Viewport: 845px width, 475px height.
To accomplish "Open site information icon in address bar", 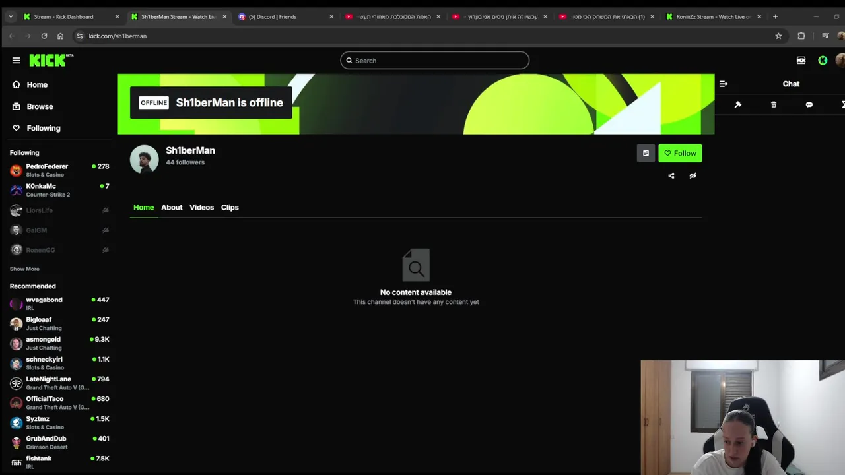I will [79, 36].
